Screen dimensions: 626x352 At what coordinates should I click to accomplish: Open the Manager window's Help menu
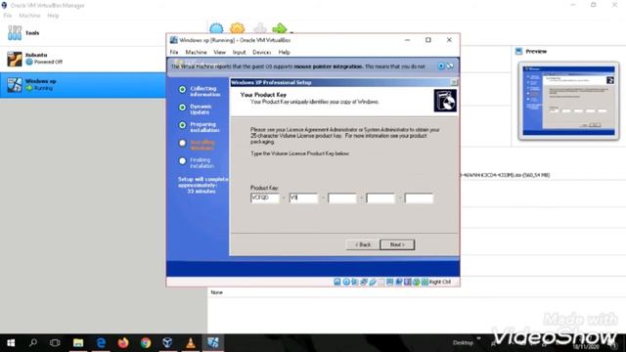[53, 16]
